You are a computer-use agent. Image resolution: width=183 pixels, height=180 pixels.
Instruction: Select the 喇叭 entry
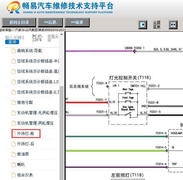21,164
